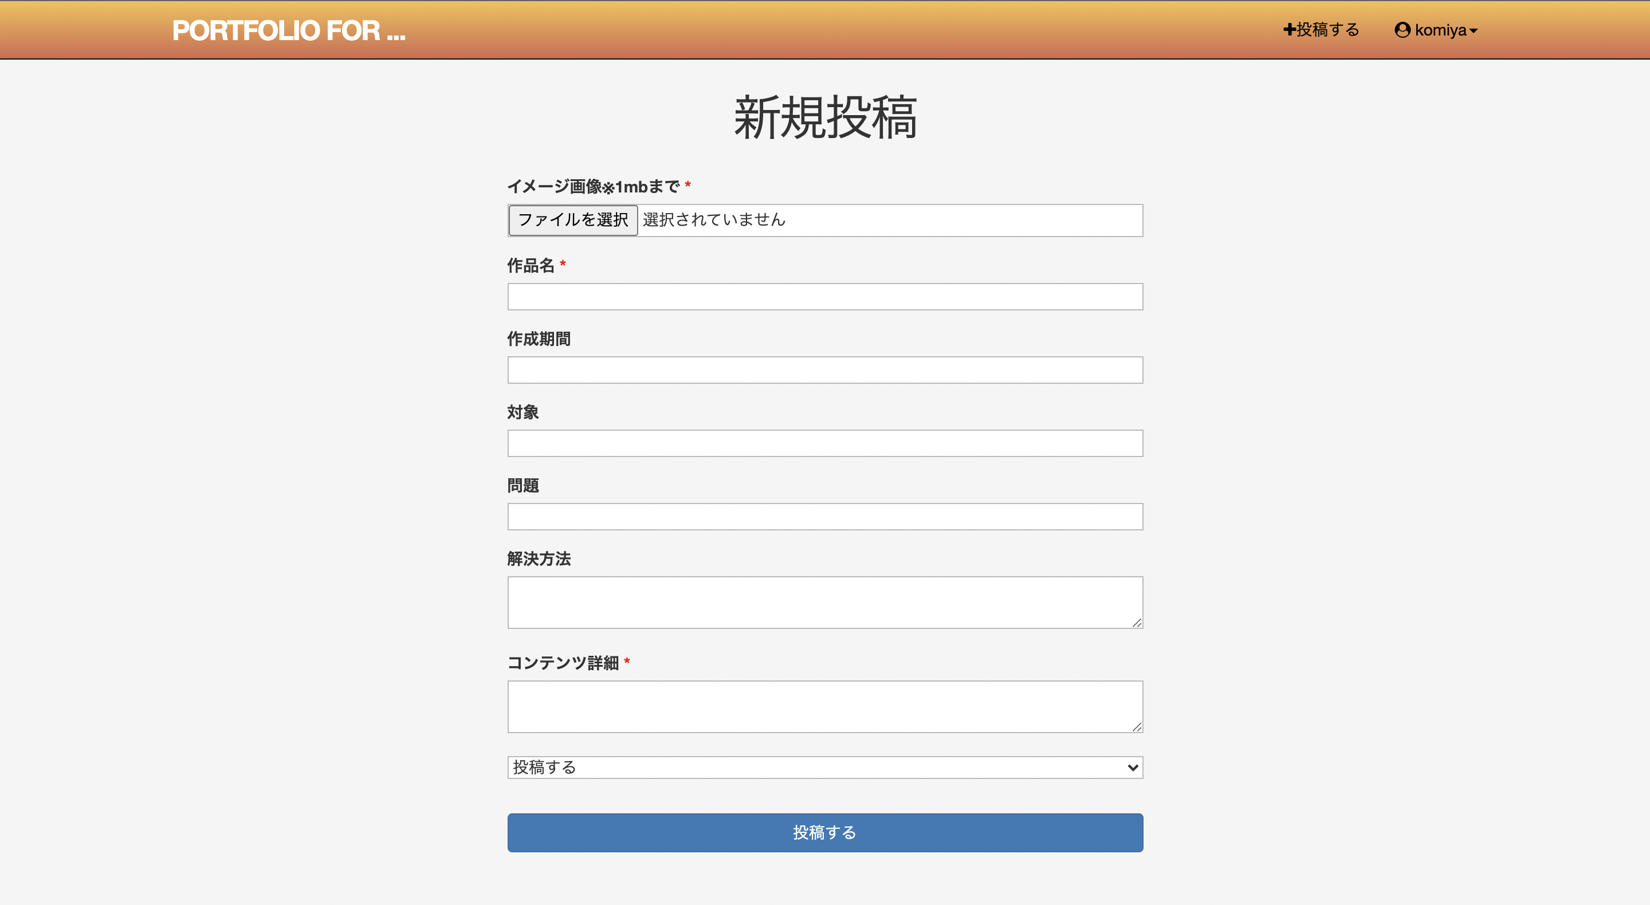Click inside the 作品名 input field
This screenshot has width=1650, height=905.
(x=825, y=297)
